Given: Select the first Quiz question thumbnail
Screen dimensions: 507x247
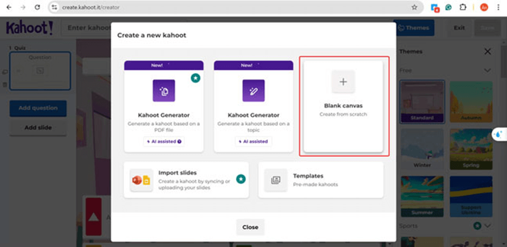Looking at the screenshot, I should click(x=40, y=71).
